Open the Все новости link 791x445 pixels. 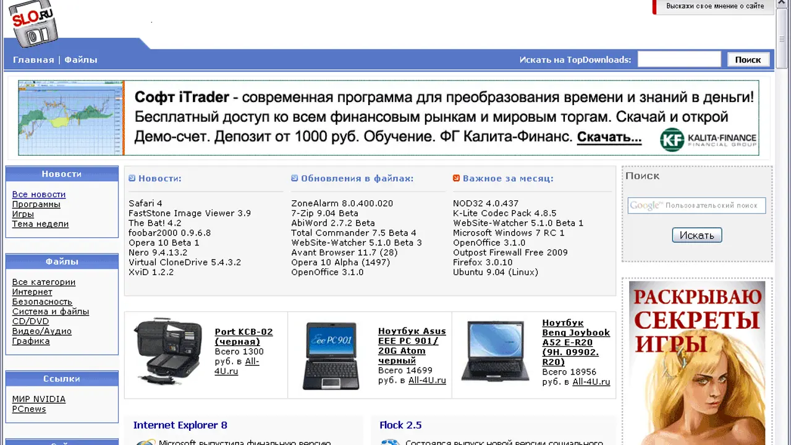click(39, 195)
